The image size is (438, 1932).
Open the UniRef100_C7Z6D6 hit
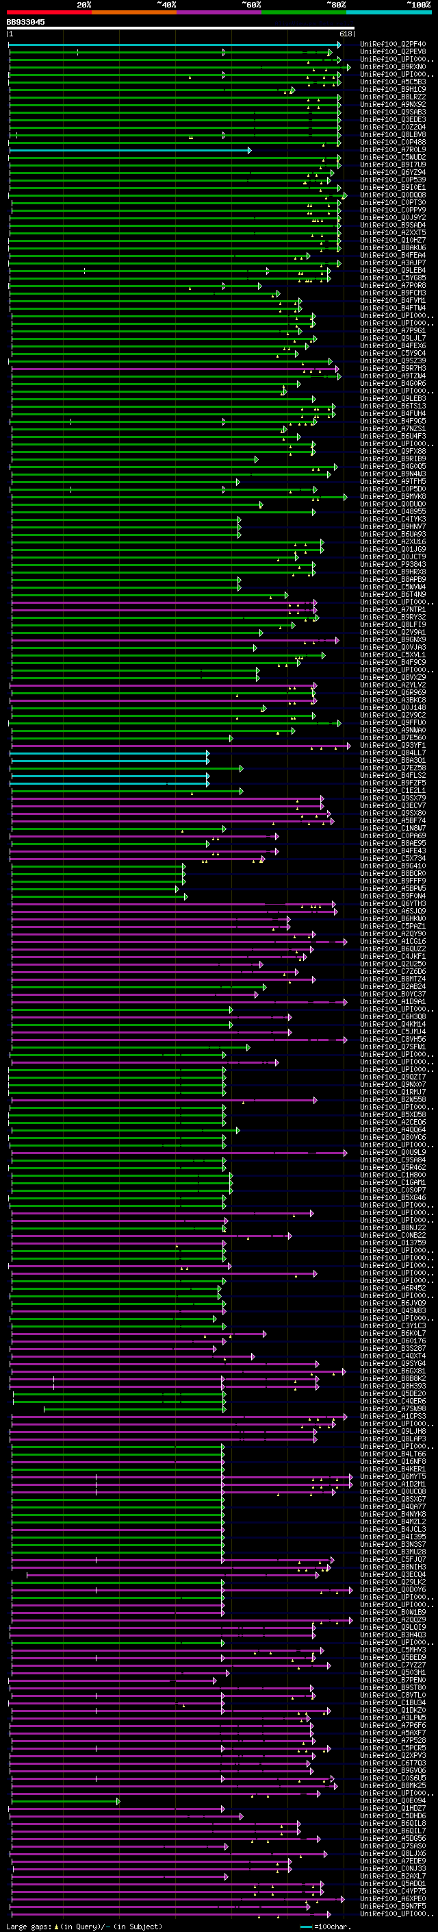coord(393,971)
